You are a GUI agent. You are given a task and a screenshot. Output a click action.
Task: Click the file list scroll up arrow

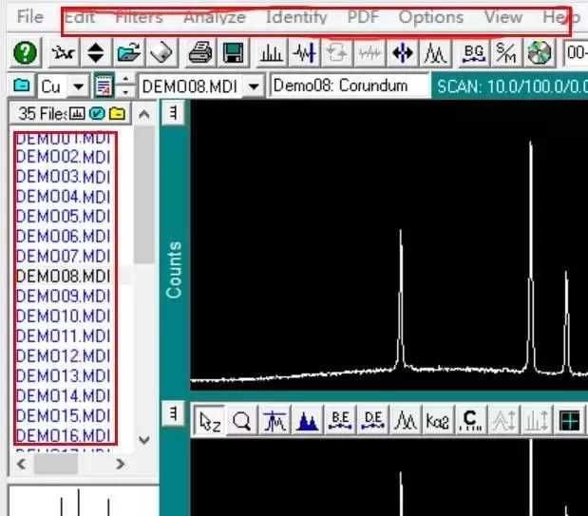pyautogui.click(x=144, y=114)
